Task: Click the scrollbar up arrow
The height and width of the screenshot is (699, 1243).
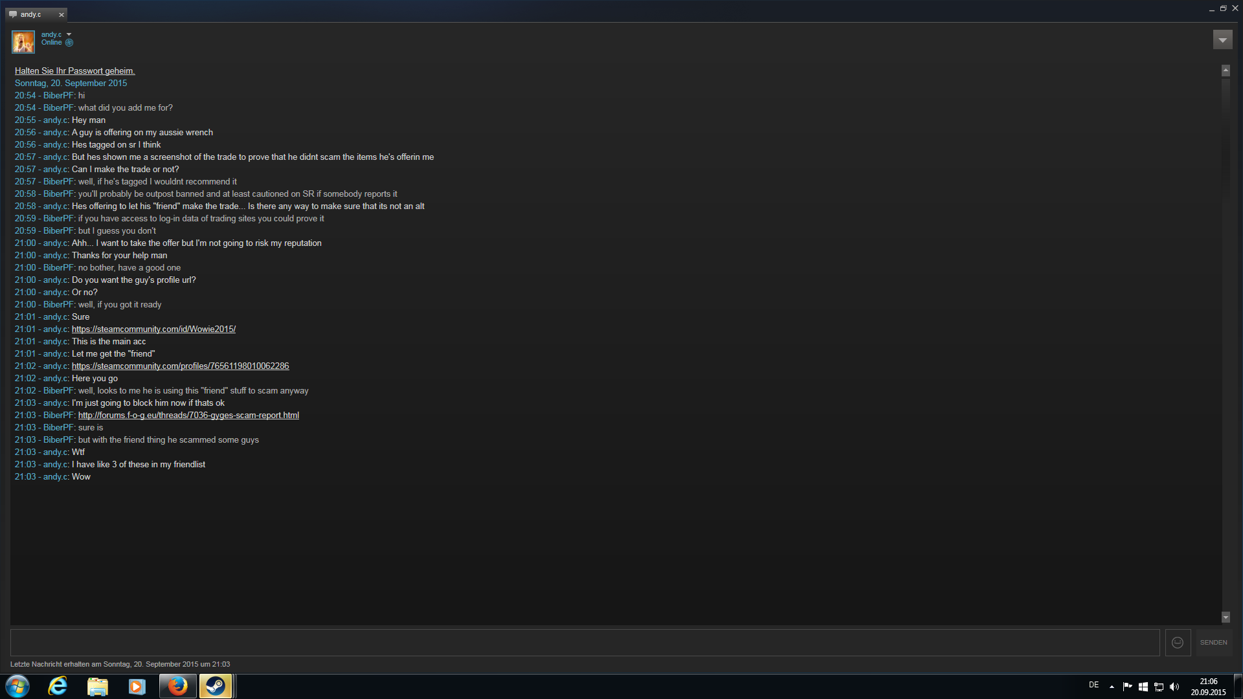Action: click(x=1226, y=71)
